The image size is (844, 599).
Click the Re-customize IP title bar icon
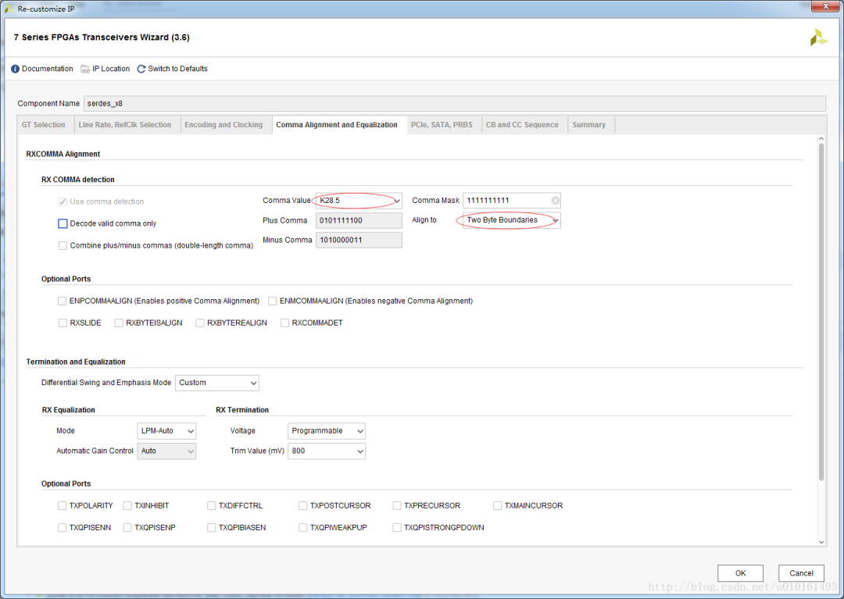click(x=9, y=9)
